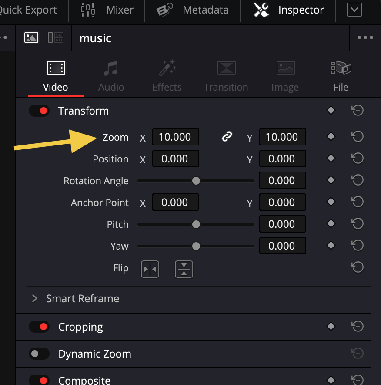Toggle the Cropping section switch
The height and width of the screenshot is (385, 381).
[x=39, y=327]
